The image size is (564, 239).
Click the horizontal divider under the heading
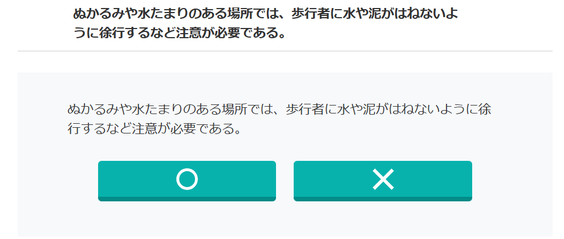tap(285, 51)
